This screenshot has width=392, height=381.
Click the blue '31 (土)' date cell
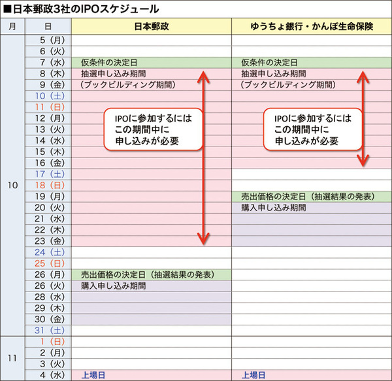(x=48, y=330)
